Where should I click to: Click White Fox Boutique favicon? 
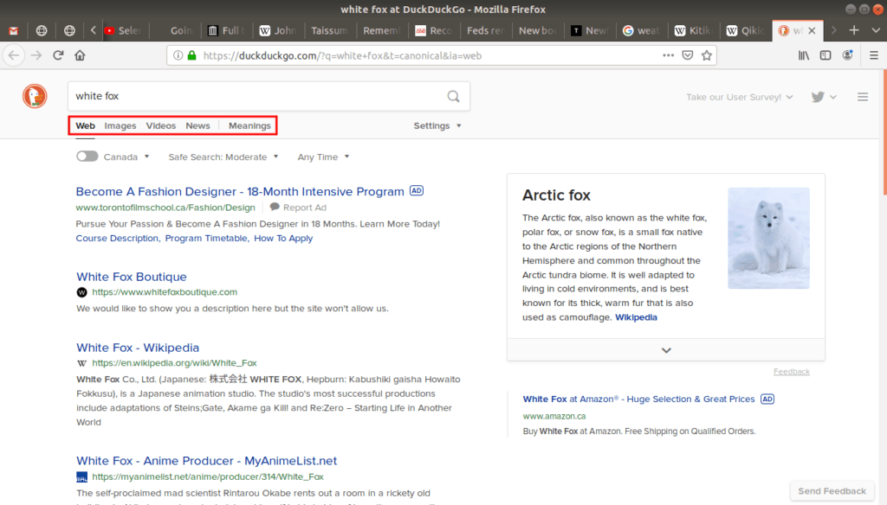click(x=81, y=292)
